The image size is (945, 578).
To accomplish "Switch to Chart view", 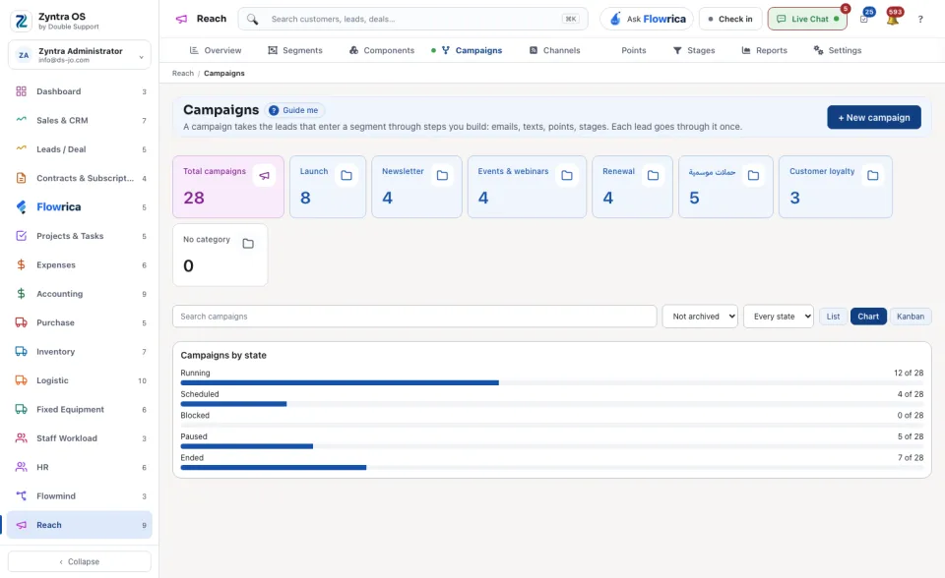I will 868,317.
